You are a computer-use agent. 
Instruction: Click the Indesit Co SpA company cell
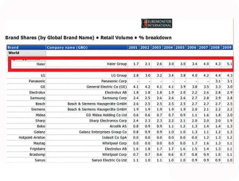114,137
